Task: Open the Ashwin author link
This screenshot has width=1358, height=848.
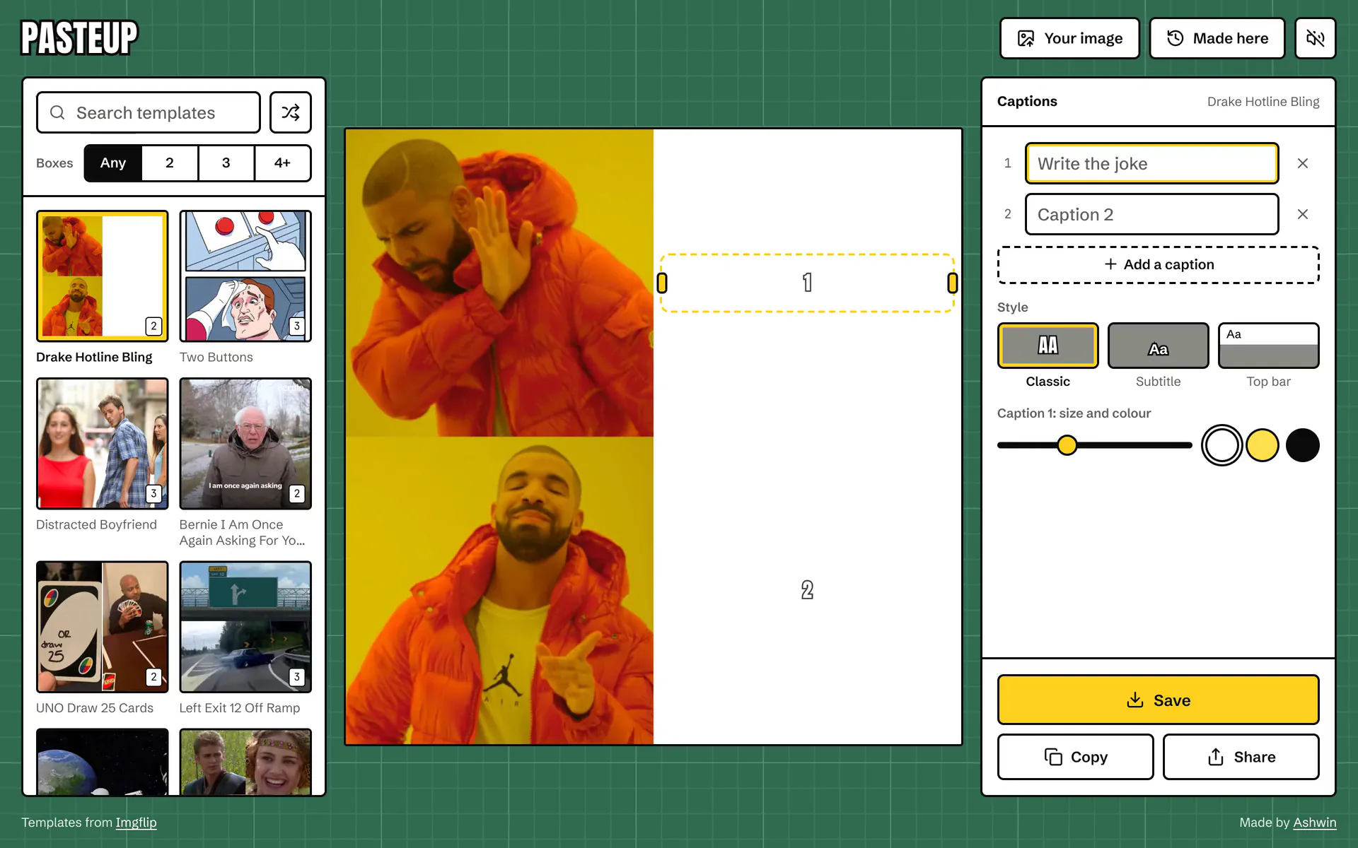Action: (x=1314, y=823)
